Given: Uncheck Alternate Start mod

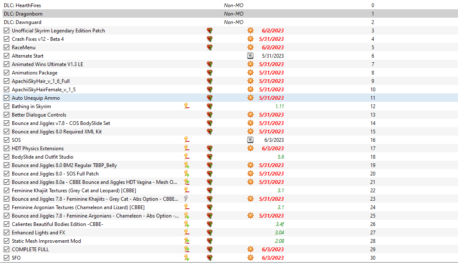Looking at the screenshot, I should coord(6,56).
